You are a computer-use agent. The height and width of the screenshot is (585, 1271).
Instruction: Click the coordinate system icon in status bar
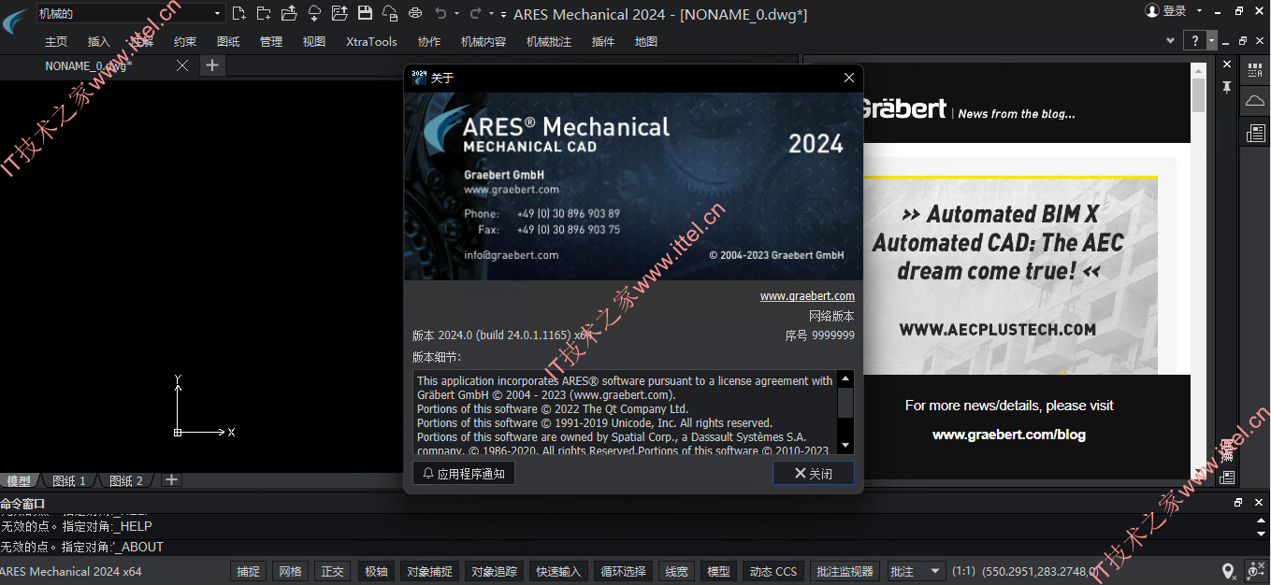1255,571
